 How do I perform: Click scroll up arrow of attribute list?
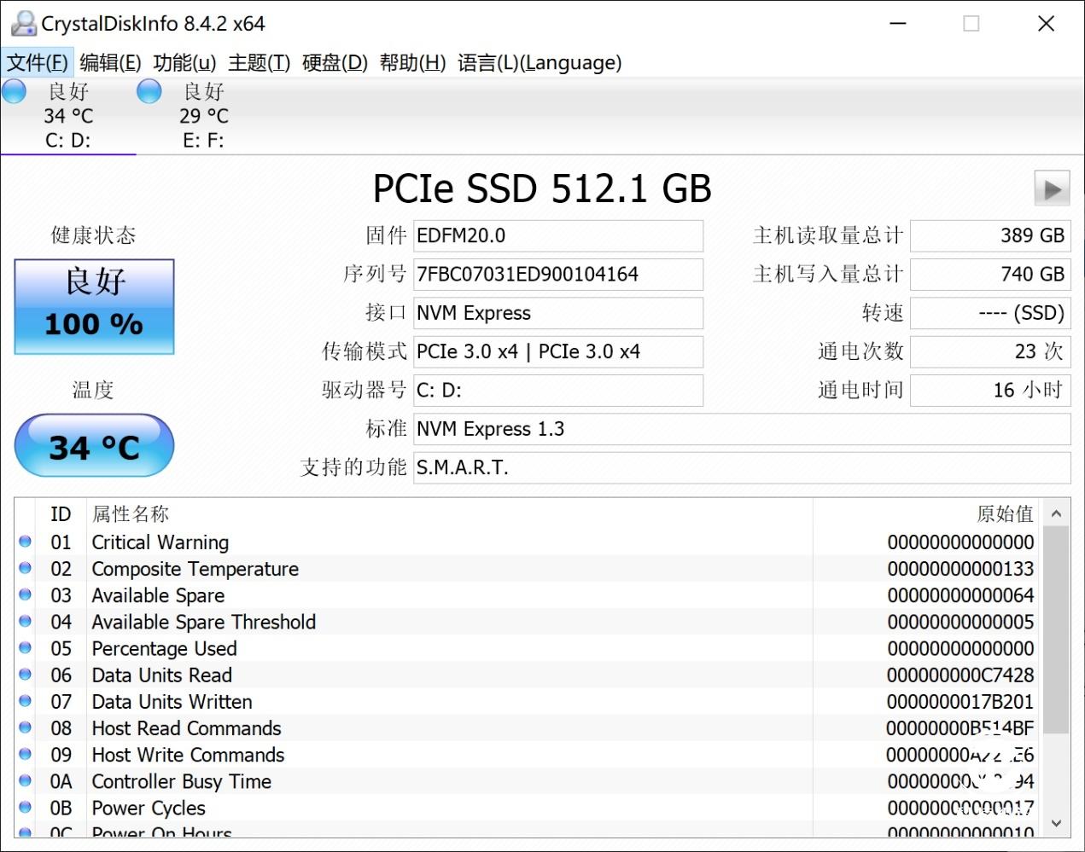pos(1056,513)
